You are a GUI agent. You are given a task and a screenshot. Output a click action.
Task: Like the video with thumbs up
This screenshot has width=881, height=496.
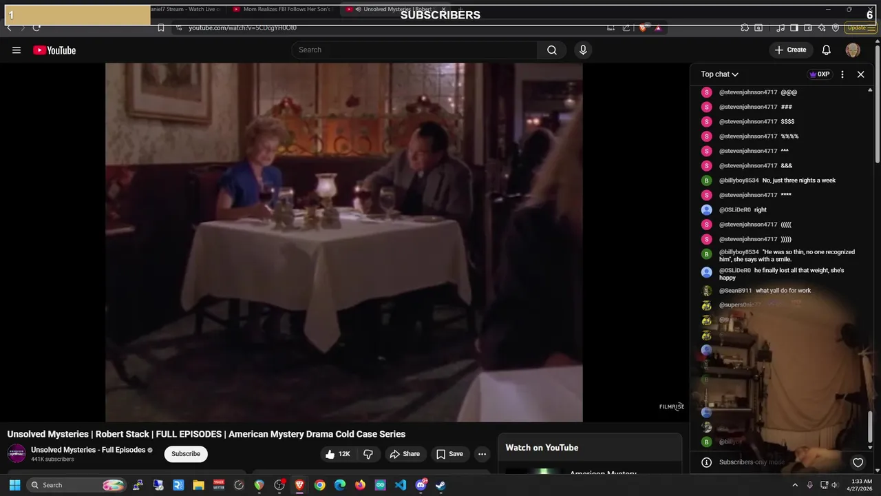(x=338, y=454)
